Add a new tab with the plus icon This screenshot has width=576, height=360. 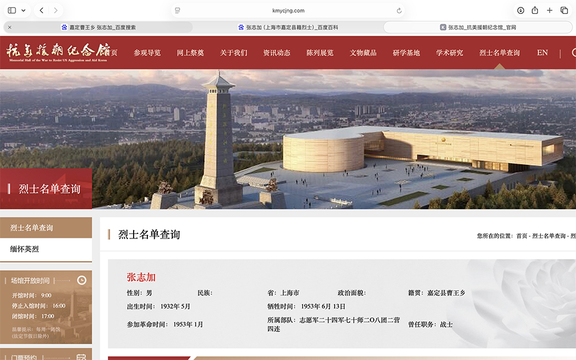550,10
